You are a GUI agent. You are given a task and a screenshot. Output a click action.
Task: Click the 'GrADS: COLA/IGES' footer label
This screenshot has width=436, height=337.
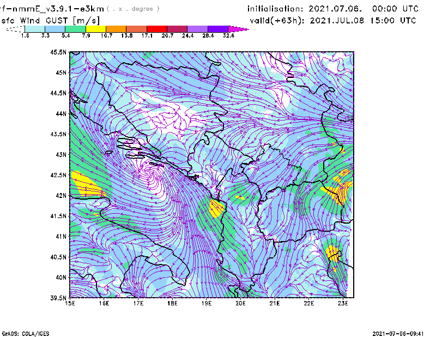(x=26, y=334)
